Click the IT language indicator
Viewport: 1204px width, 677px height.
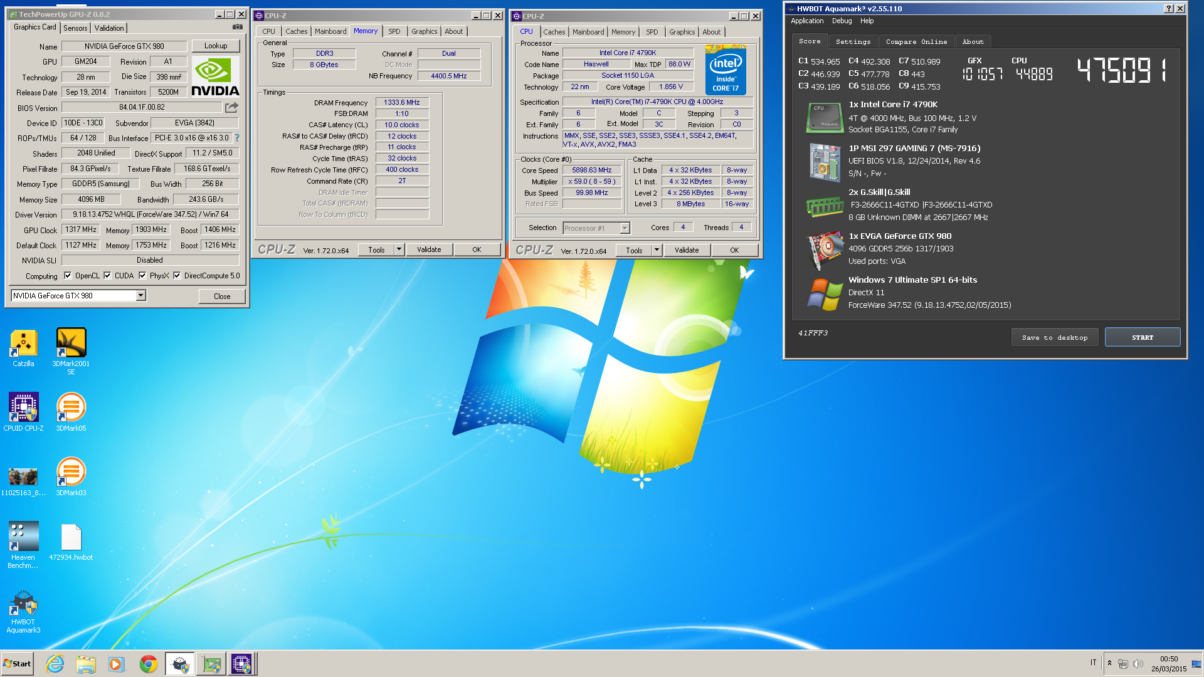coord(1093,663)
